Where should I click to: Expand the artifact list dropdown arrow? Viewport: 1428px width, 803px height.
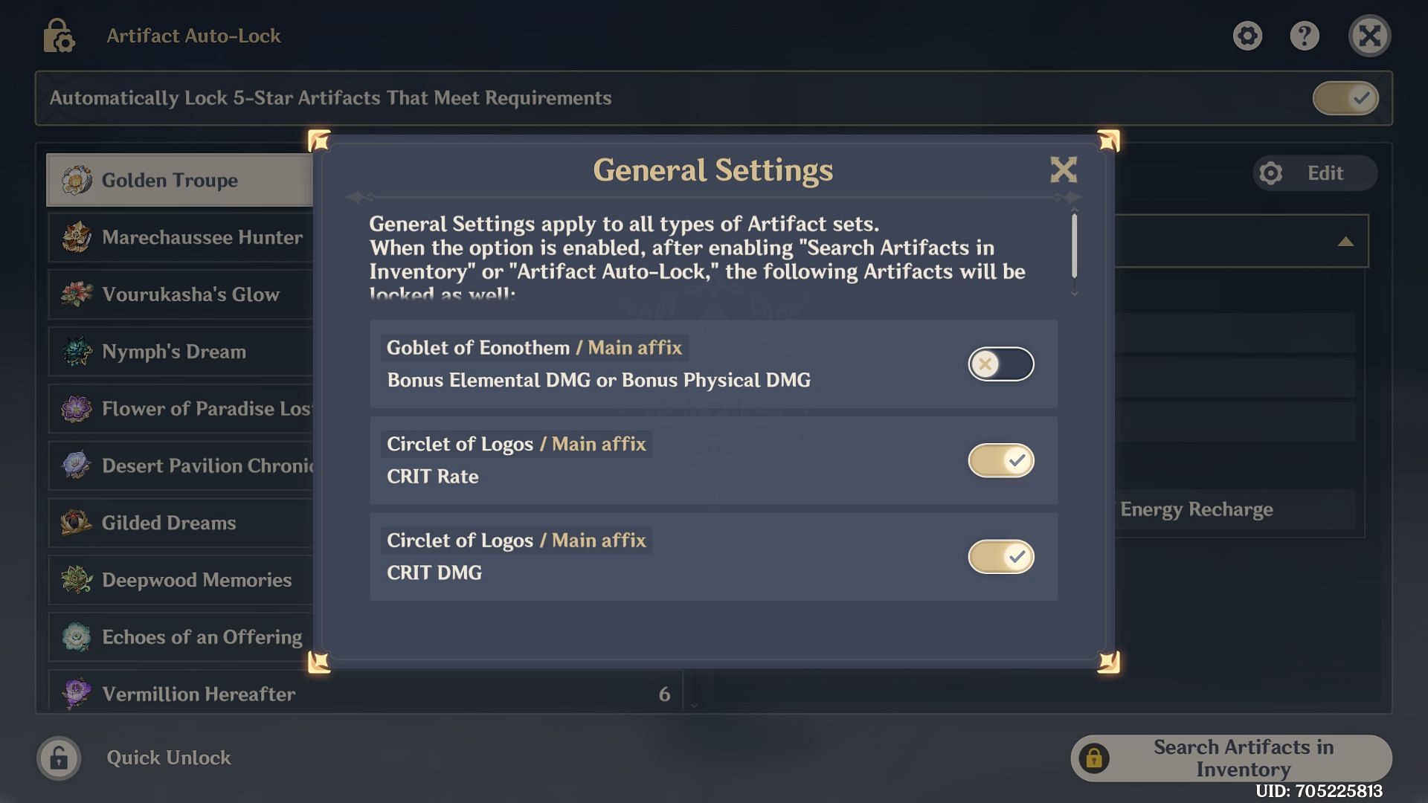tap(1344, 241)
